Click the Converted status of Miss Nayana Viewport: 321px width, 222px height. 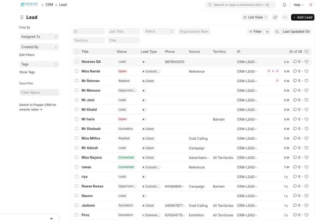[126, 158]
